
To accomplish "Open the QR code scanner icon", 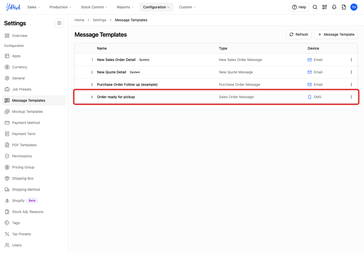I will pyautogui.click(x=325, y=7).
